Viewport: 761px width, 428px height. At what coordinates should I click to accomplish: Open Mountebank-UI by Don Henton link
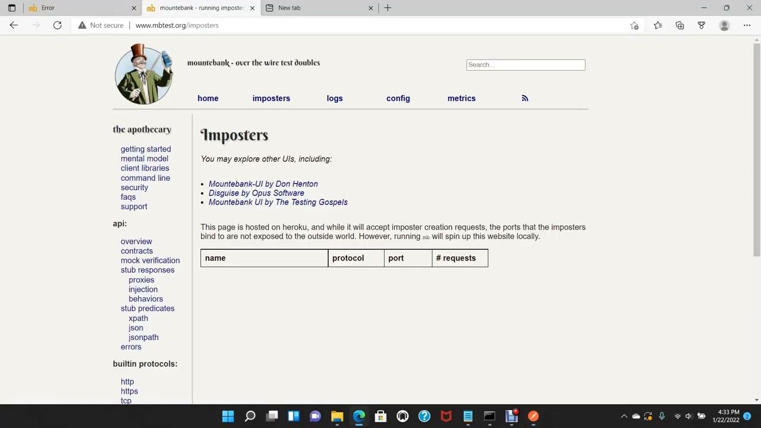pyautogui.click(x=263, y=184)
